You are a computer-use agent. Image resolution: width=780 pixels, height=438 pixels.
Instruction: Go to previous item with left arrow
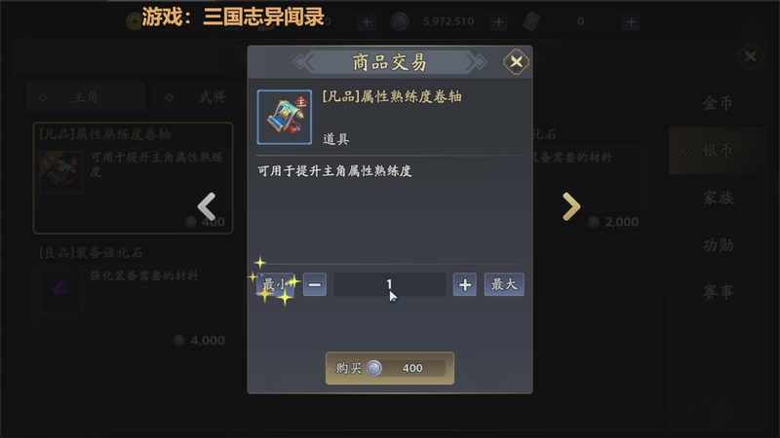(207, 206)
